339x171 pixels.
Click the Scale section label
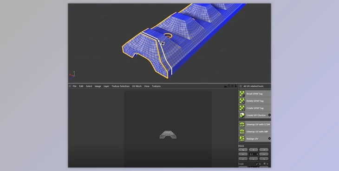[241, 164]
